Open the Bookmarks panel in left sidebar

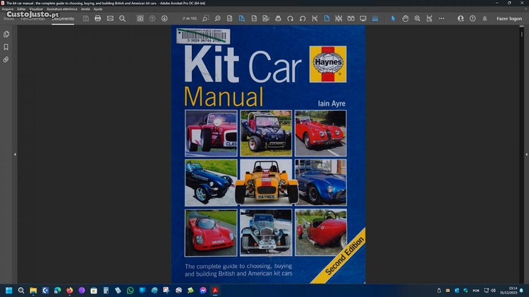tap(6, 47)
